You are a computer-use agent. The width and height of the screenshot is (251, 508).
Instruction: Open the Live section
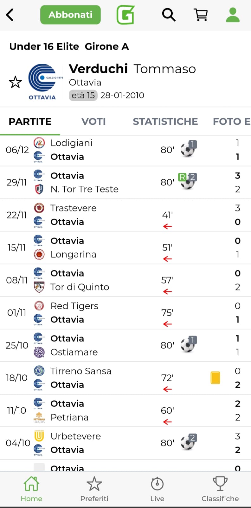click(157, 489)
